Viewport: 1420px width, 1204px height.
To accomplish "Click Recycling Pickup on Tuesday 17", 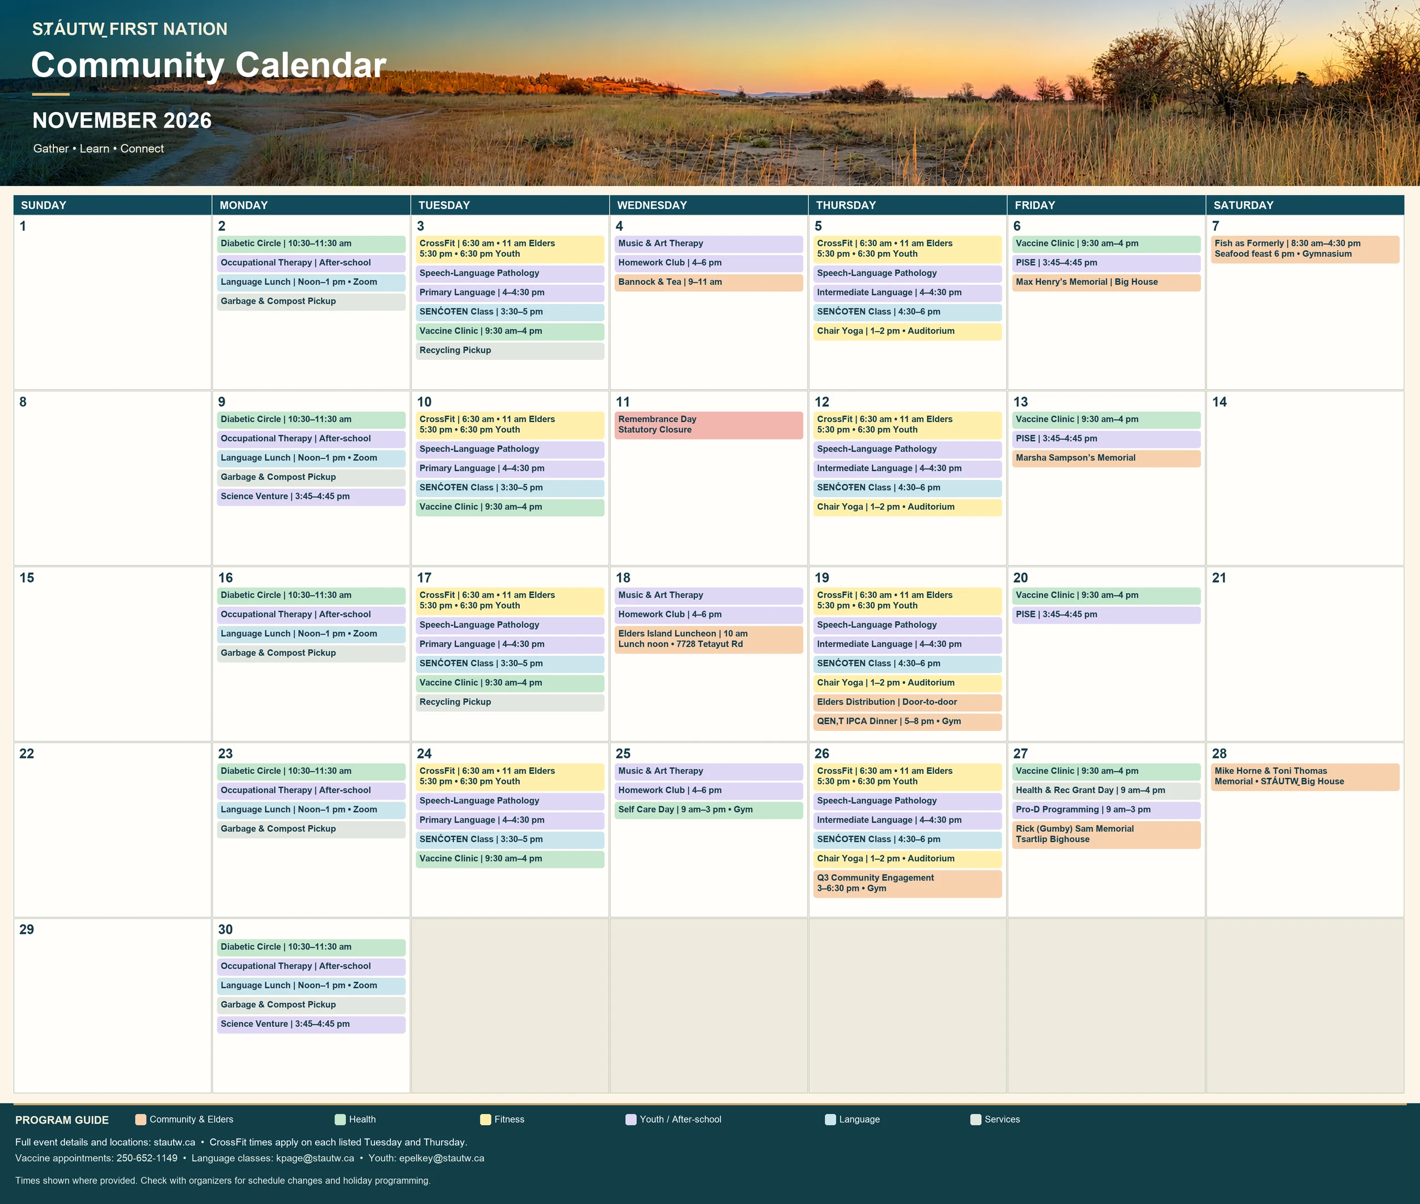I will [x=510, y=702].
